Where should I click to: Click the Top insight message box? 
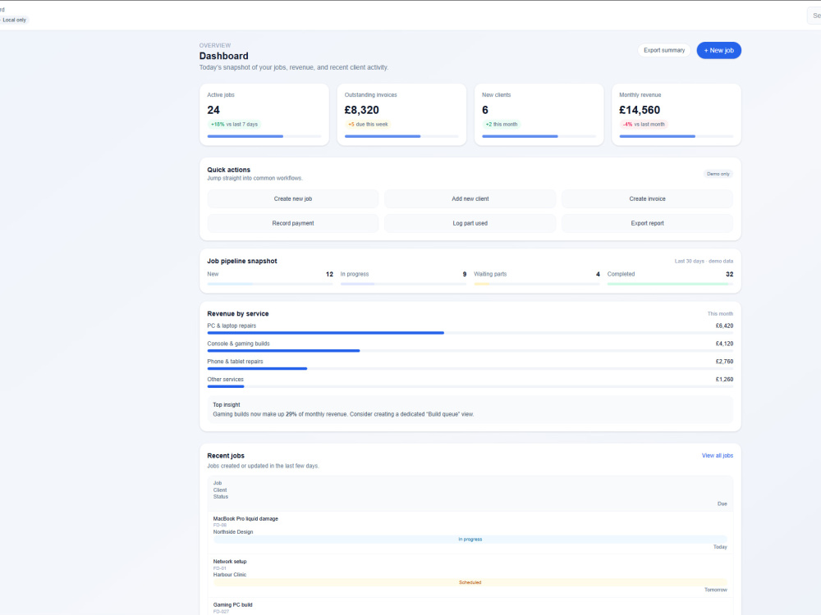pyautogui.click(x=470, y=409)
